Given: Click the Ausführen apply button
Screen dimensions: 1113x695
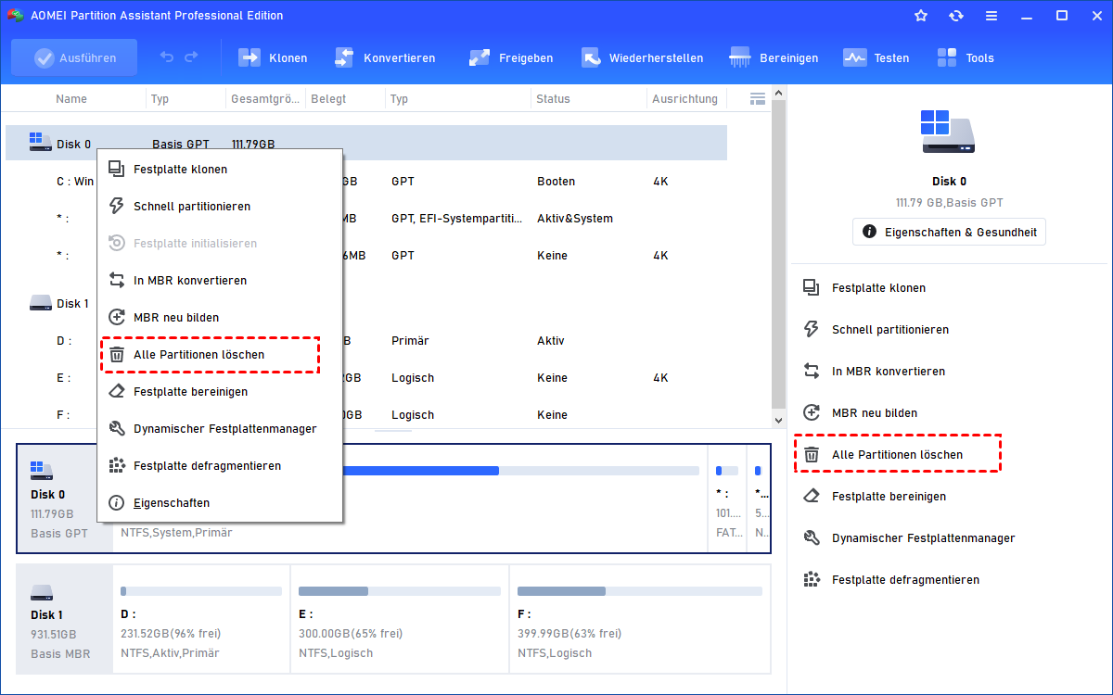Looking at the screenshot, I should click(74, 57).
